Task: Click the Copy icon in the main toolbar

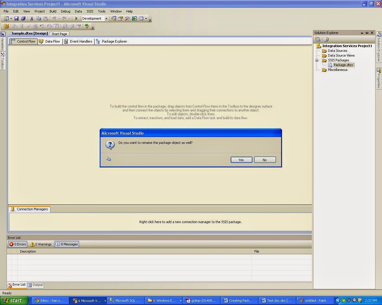Action: [x=38, y=18]
